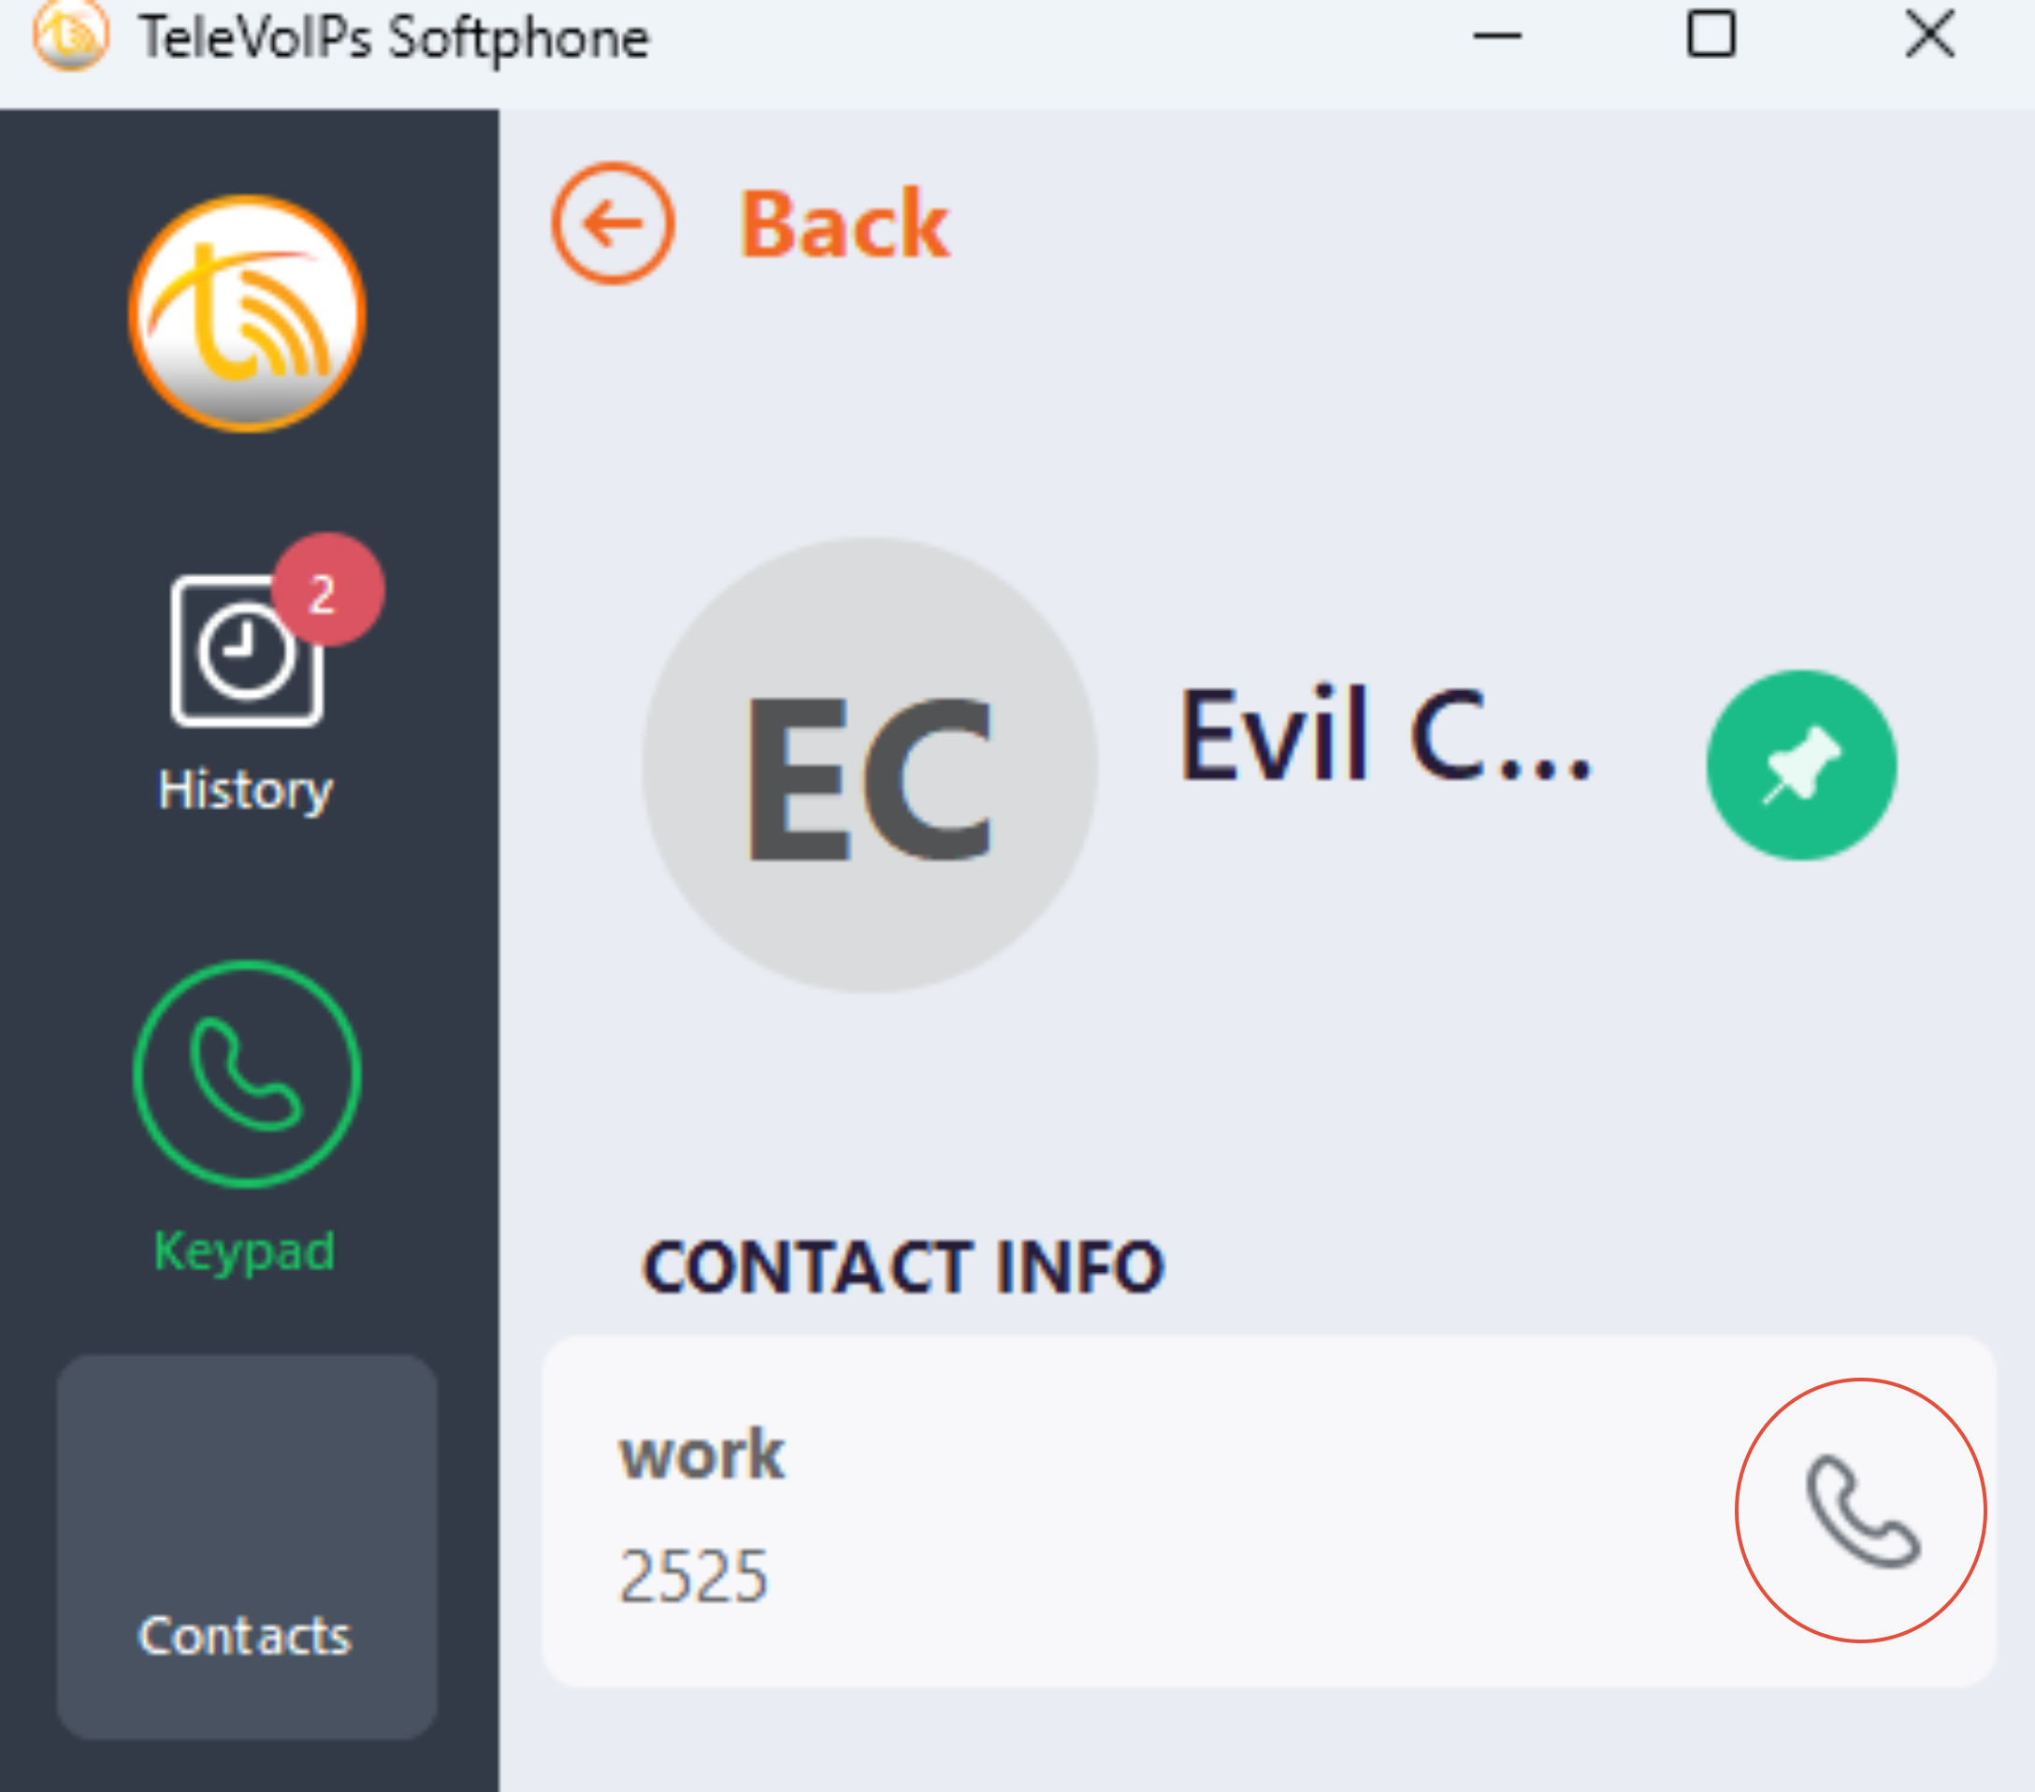Call the work number with the phone icon
The width and height of the screenshot is (2035, 1792).
[1862, 1511]
